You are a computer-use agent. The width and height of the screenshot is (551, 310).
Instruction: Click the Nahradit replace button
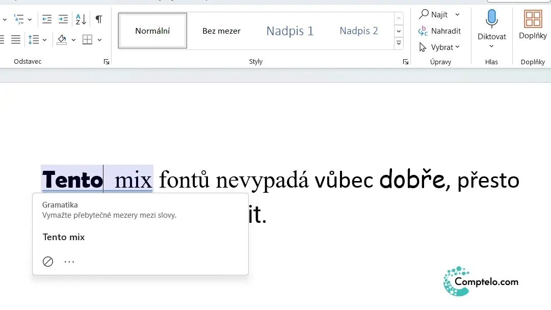pyautogui.click(x=439, y=31)
